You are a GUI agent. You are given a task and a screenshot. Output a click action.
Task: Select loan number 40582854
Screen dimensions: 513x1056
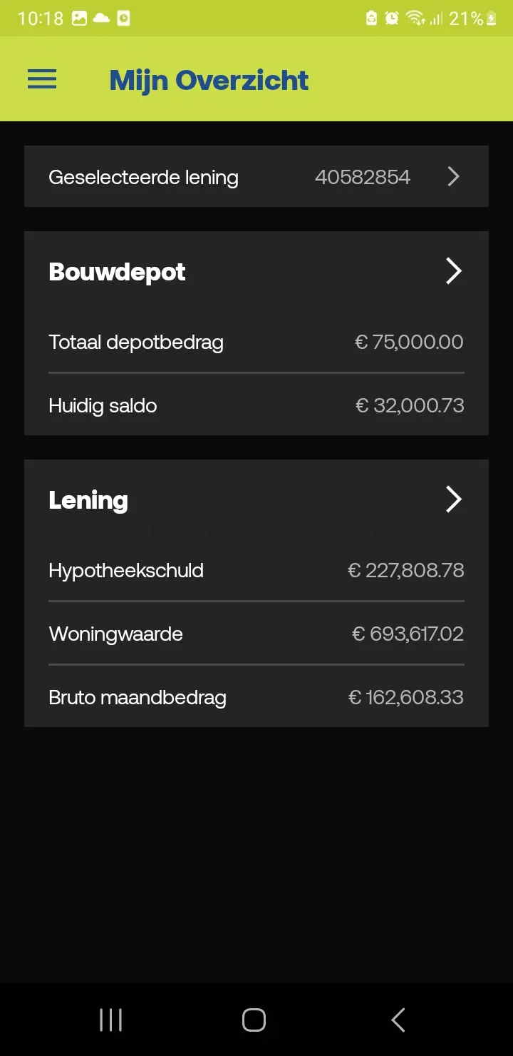362,177
